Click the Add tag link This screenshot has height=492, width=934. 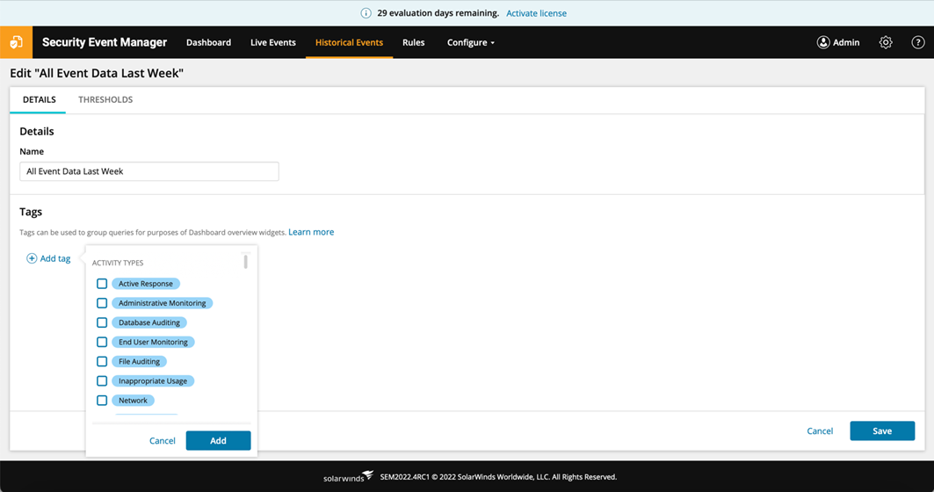coord(54,258)
